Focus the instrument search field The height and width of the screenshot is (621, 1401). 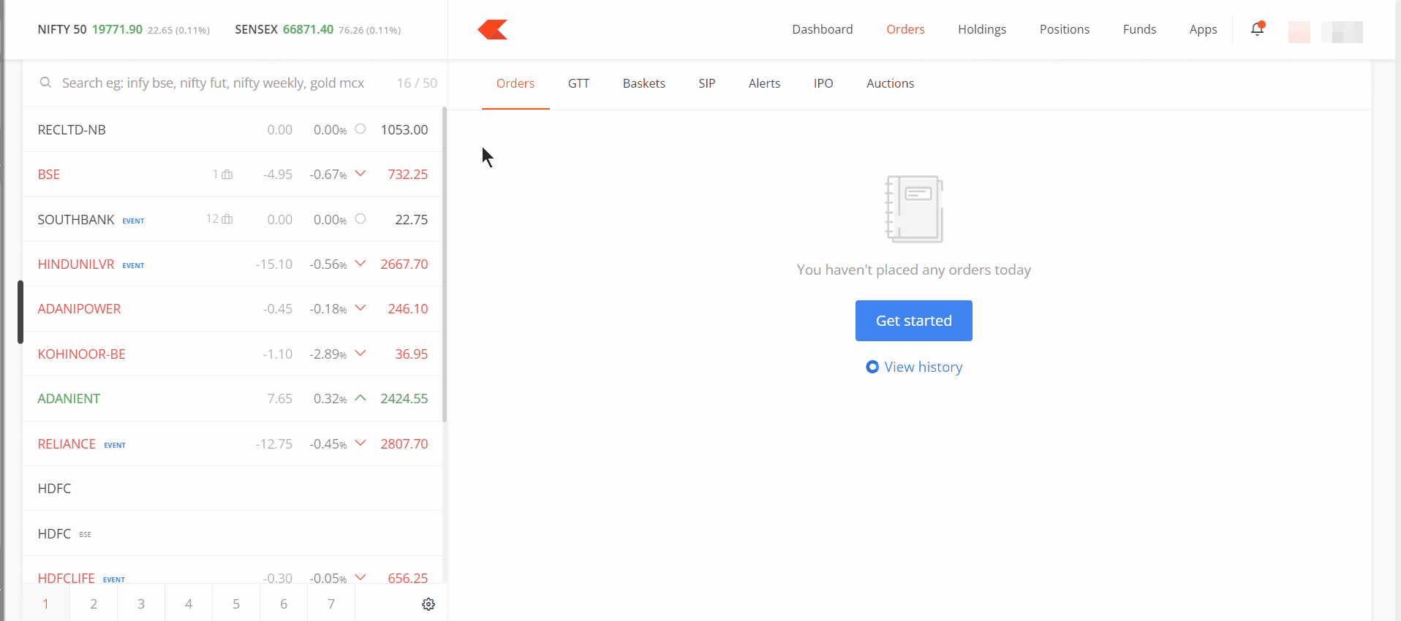pyautogui.click(x=213, y=83)
